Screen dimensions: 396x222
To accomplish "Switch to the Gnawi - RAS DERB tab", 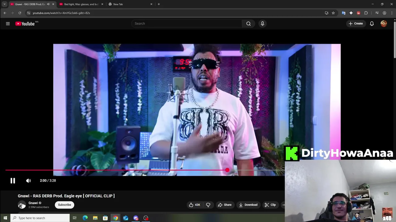I will coord(30,4).
